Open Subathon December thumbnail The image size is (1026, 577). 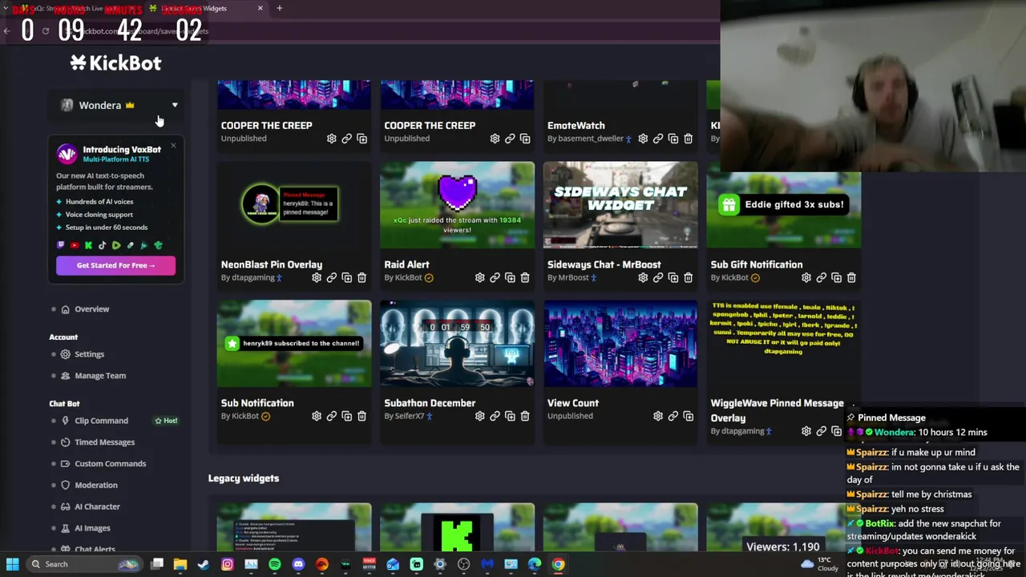click(x=457, y=343)
